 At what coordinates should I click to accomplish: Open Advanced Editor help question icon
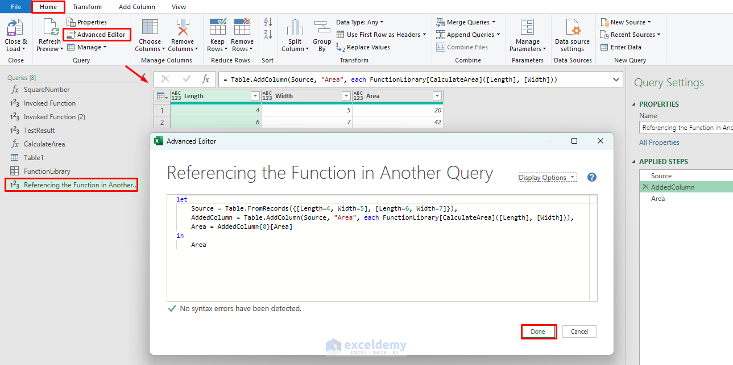(x=591, y=177)
